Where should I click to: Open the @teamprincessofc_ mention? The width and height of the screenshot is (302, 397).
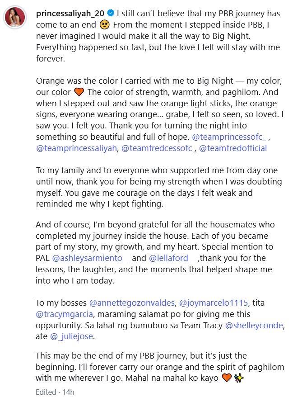pos(230,137)
